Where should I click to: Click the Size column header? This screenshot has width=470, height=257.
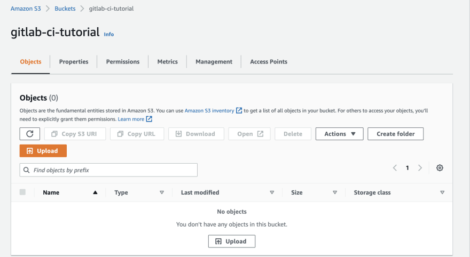pos(297,192)
